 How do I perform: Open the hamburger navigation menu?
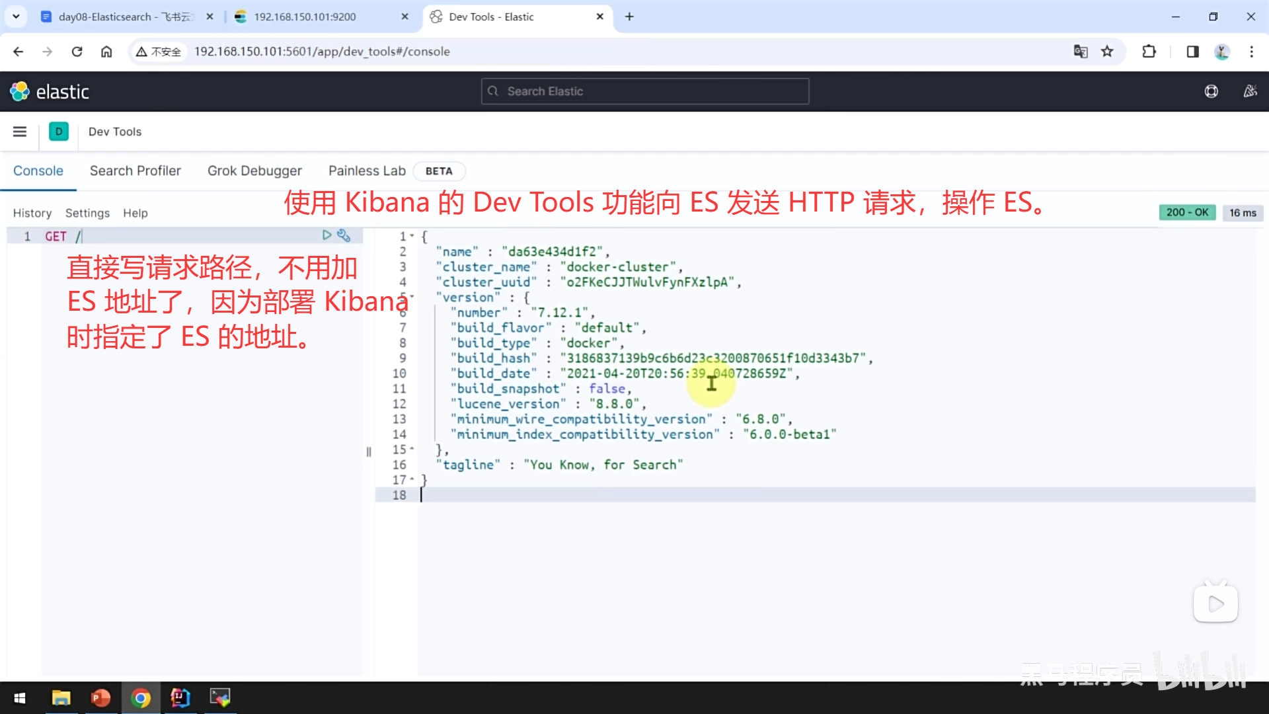pyautogui.click(x=20, y=132)
